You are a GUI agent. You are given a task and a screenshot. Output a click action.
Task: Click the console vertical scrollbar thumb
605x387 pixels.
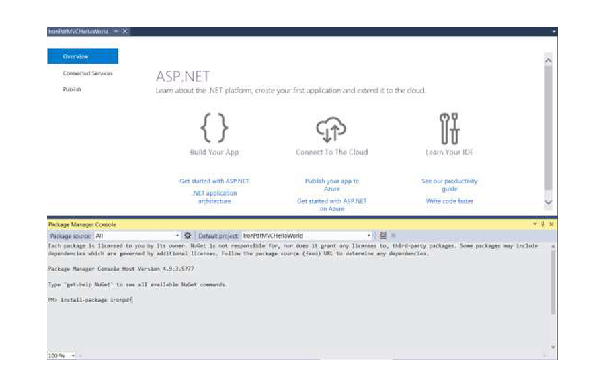[x=553, y=283]
